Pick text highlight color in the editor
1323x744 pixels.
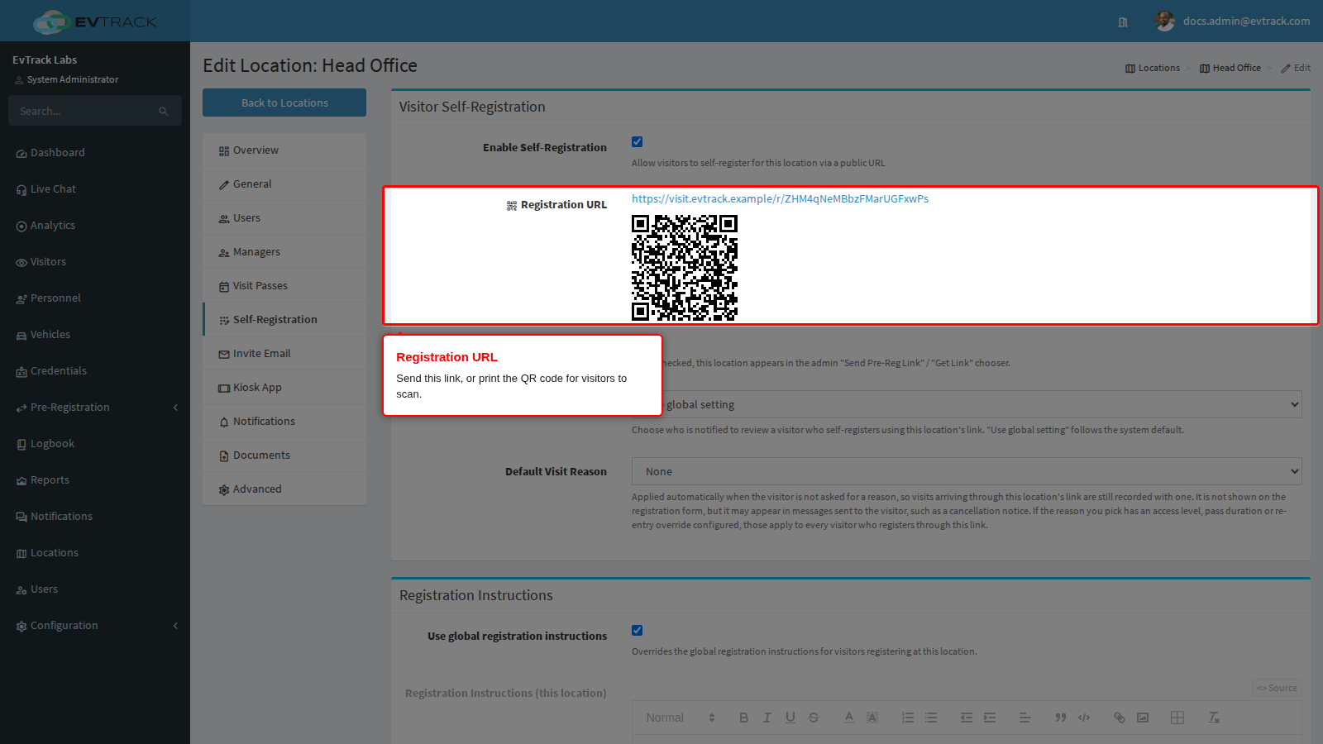pos(872,718)
